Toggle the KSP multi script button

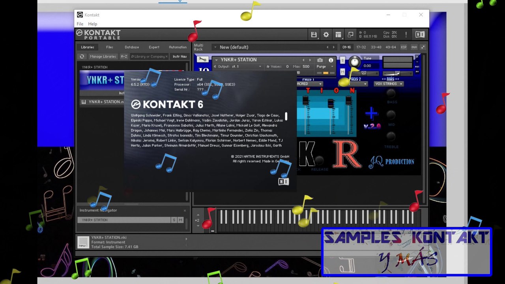tap(404, 47)
